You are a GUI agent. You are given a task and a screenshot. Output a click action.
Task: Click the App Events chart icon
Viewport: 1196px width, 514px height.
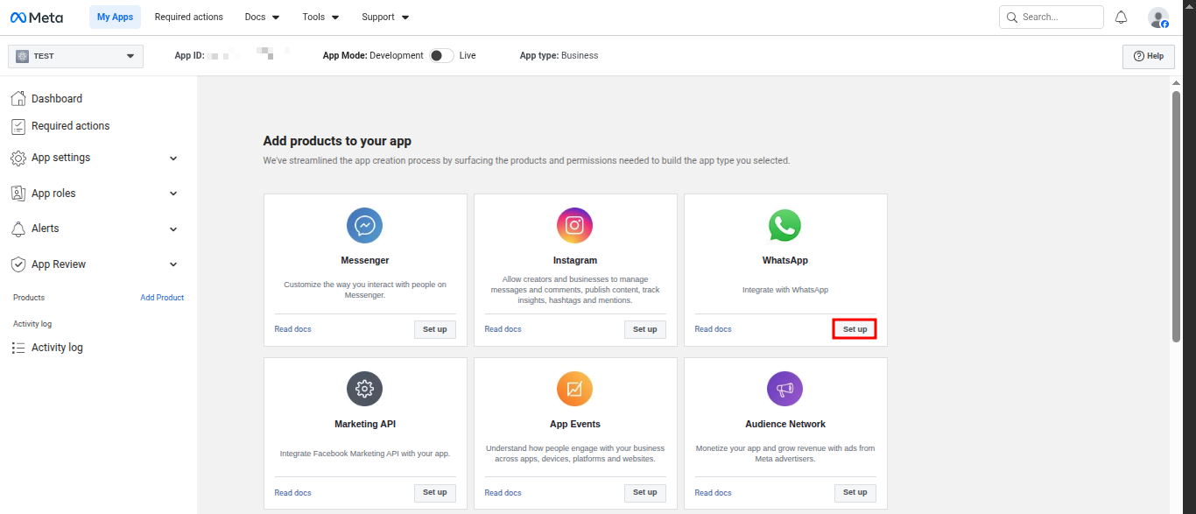pos(574,389)
